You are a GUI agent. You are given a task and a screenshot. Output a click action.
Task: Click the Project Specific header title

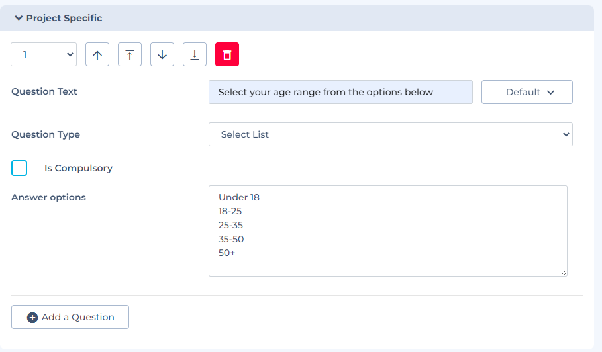click(64, 18)
